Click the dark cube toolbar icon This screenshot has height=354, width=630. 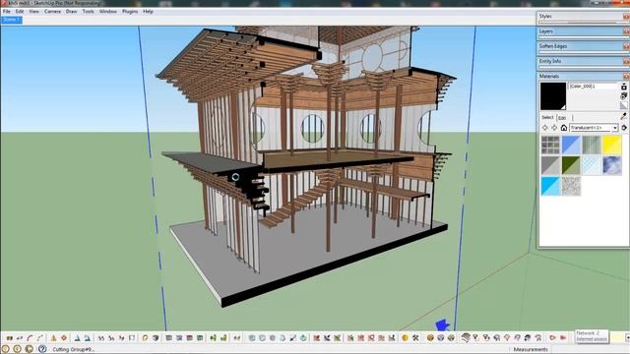[x=156, y=338]
